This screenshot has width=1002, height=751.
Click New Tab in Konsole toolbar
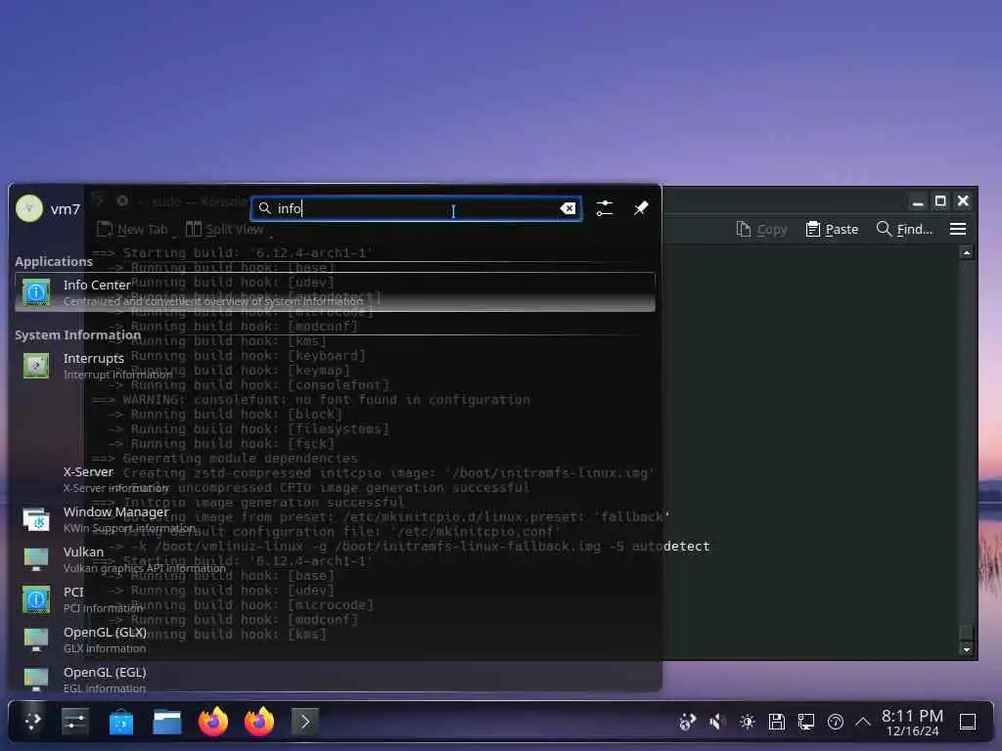click(x=133, y=229)
